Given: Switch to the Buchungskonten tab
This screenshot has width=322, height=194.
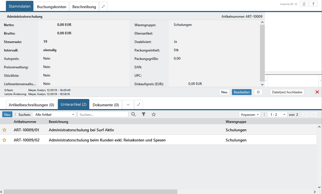Looking at the screenshot, I should click(52, 7).
